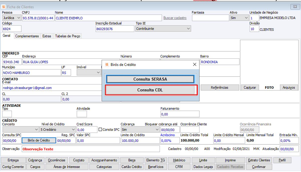Click the Cred Score field
This screenshot has height=172, width=301.
click(x=87, y=130)
